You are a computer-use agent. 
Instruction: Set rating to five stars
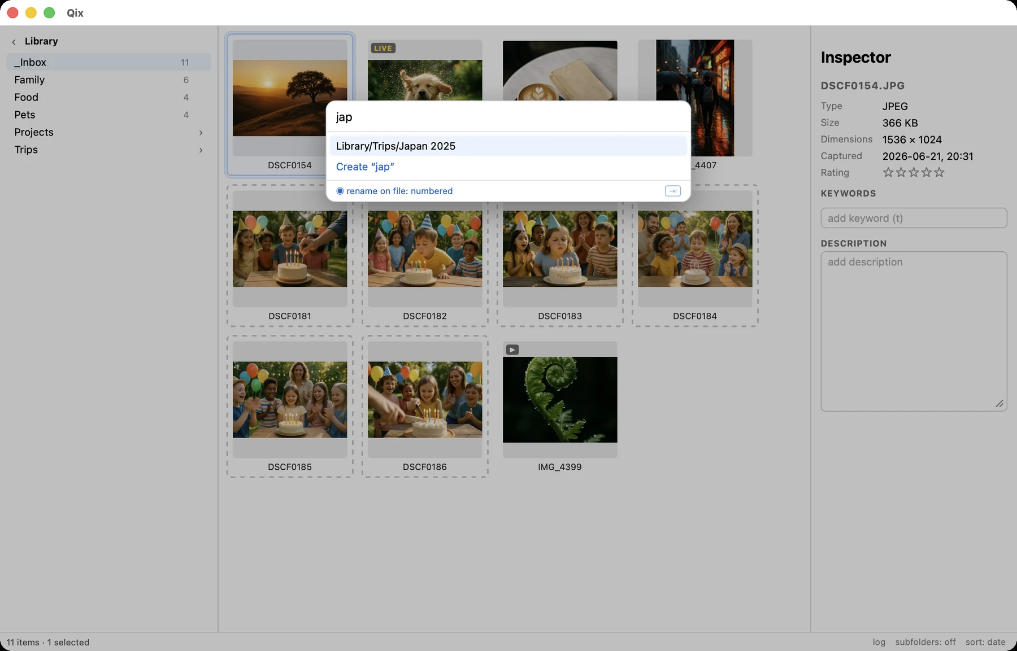[939, 172]
